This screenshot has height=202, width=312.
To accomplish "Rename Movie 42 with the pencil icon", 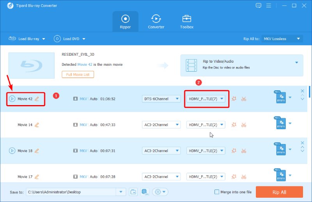I will pyautogui.click(x=37, y=99).
